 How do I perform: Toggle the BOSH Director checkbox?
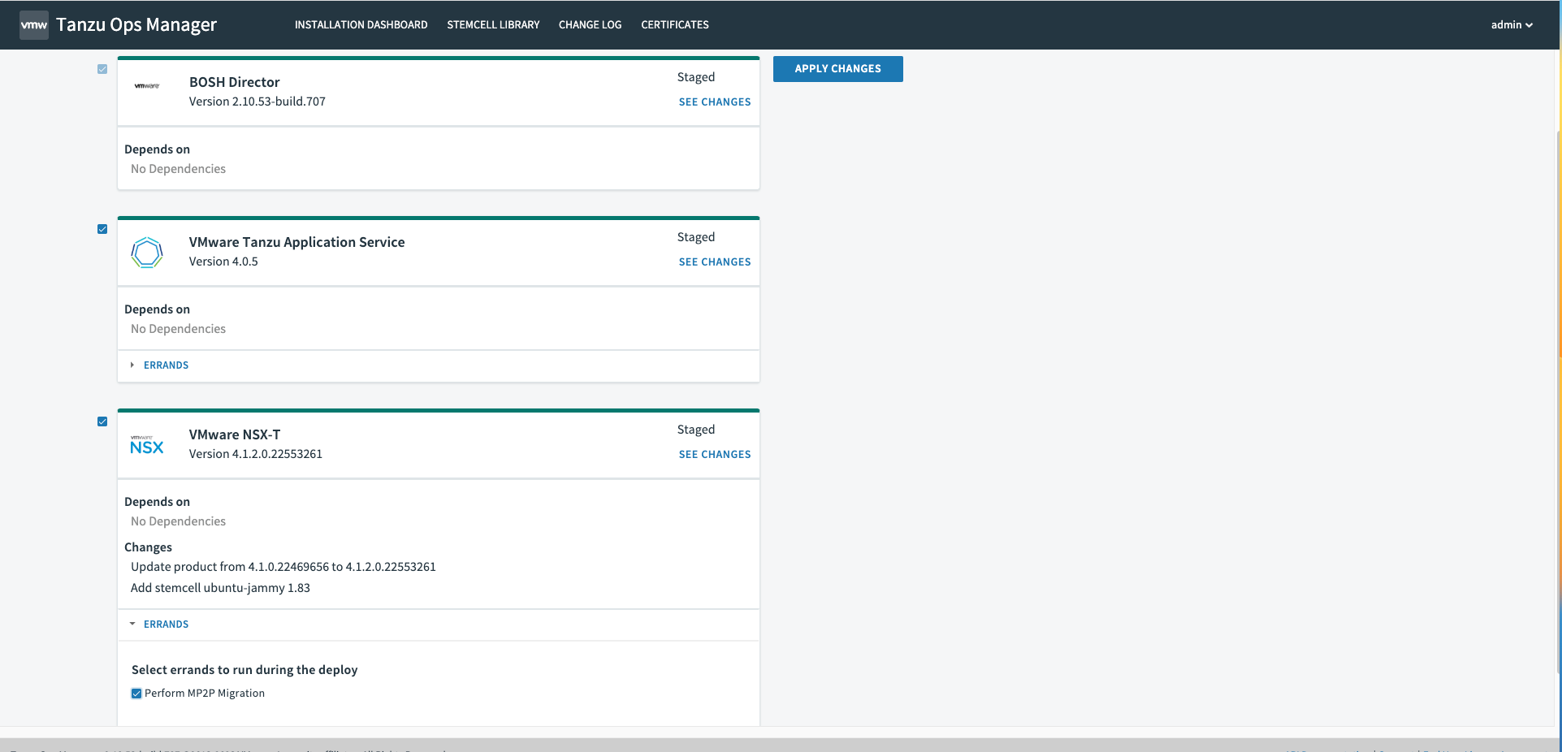pyautogui.click(x=102, y=69)
